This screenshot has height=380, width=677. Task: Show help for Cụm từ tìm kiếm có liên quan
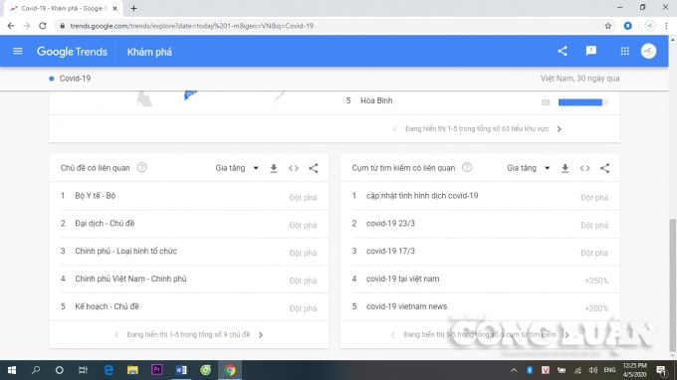coord(467,167)
